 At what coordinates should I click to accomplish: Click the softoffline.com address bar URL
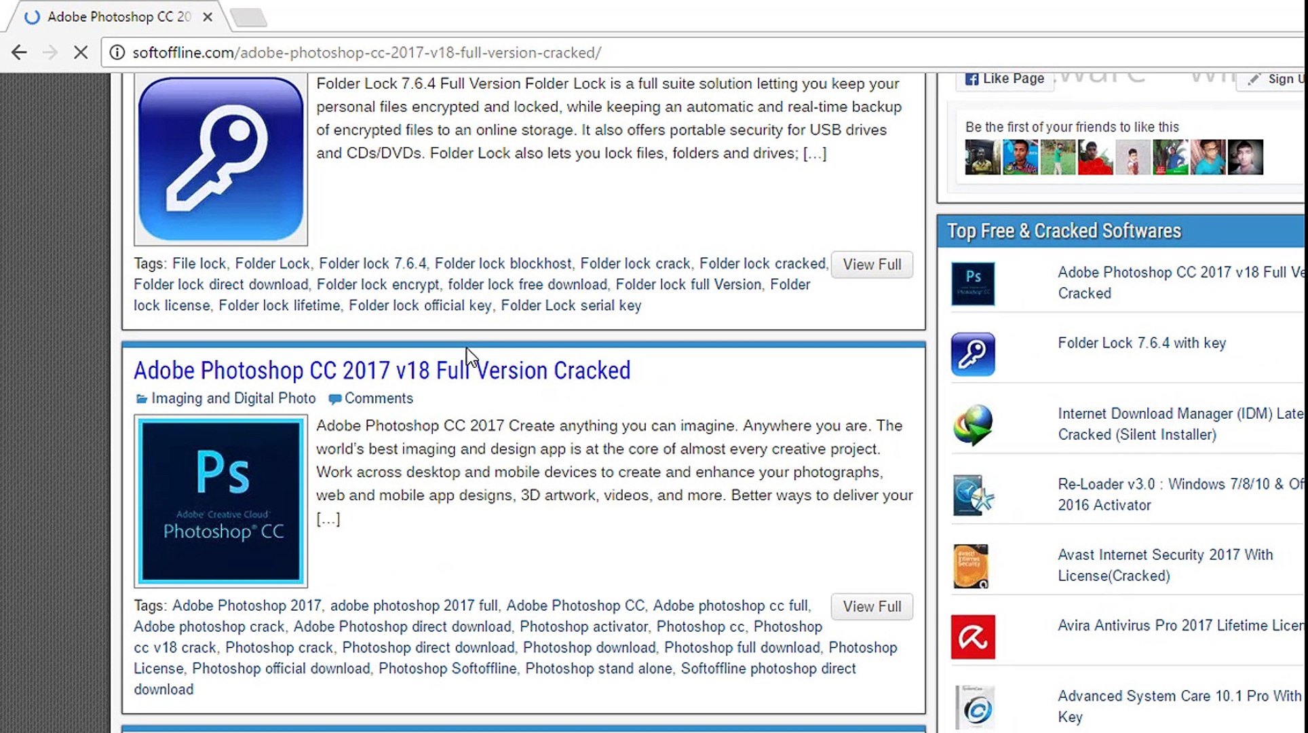[x=366, y=52]
